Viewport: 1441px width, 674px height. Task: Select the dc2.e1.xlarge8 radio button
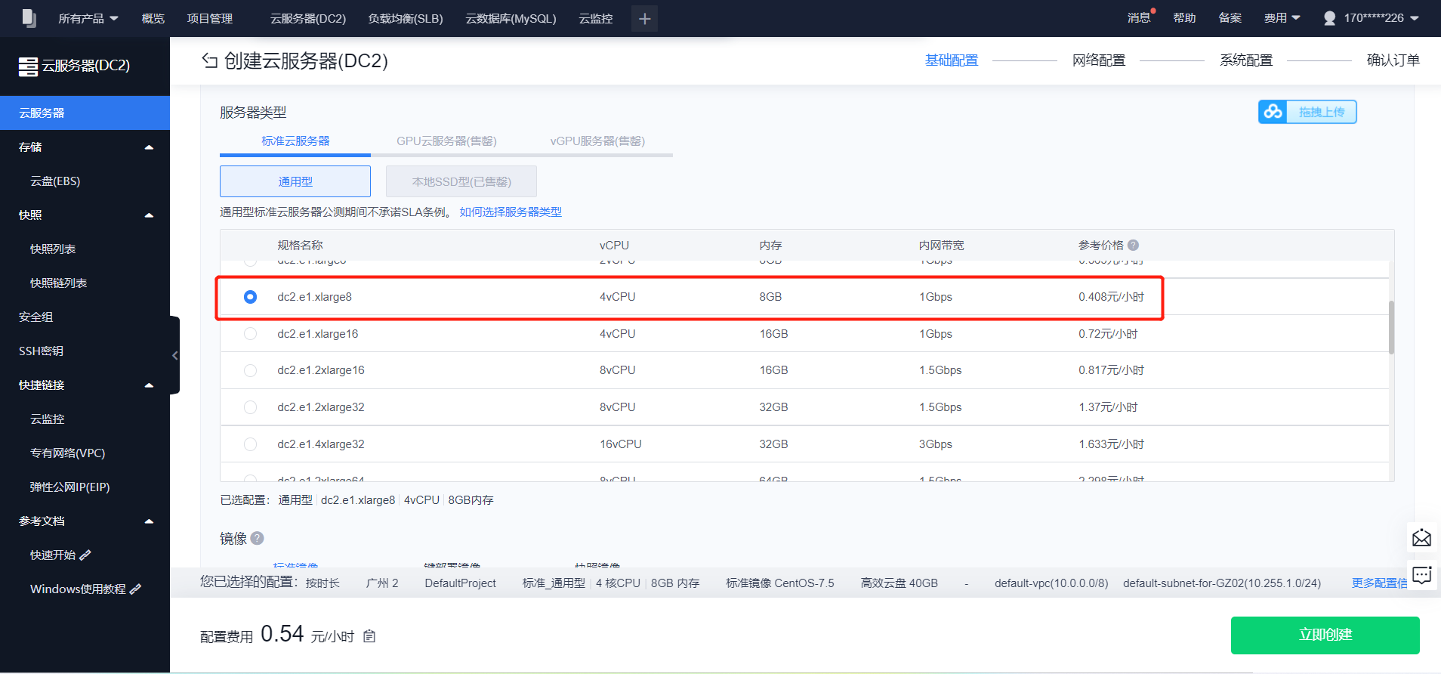tap(250, 297)
